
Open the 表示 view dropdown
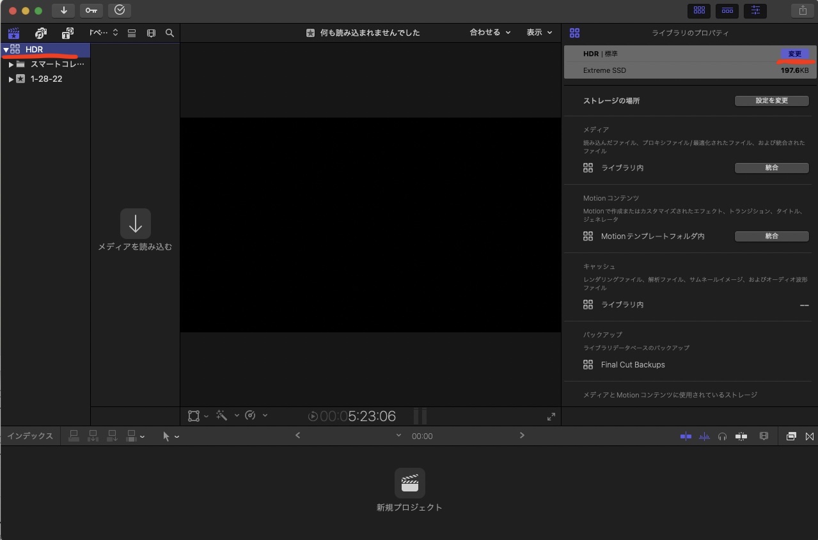pyautogui.click(x=539, y=33)
